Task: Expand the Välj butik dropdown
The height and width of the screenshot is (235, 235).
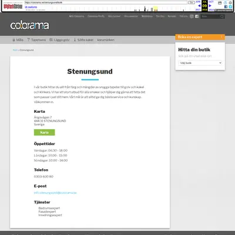Action: 200,63
